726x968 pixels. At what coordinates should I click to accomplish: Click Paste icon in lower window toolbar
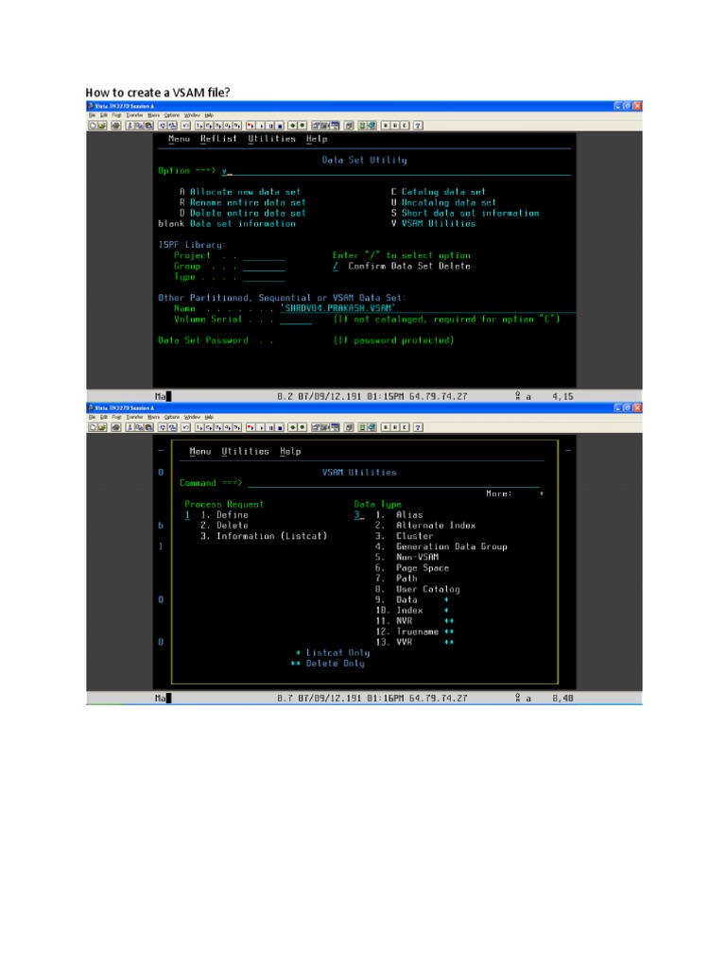(148, 427)
